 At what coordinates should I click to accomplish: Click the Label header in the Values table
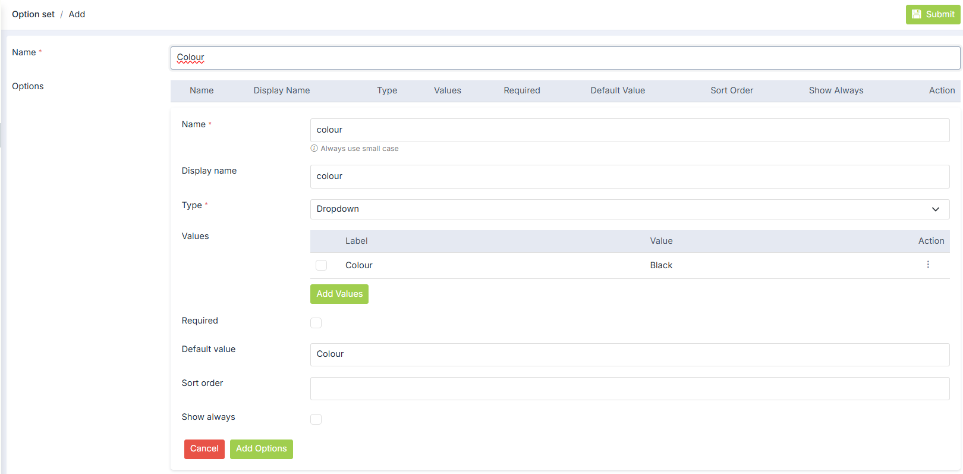pos(356,241)
